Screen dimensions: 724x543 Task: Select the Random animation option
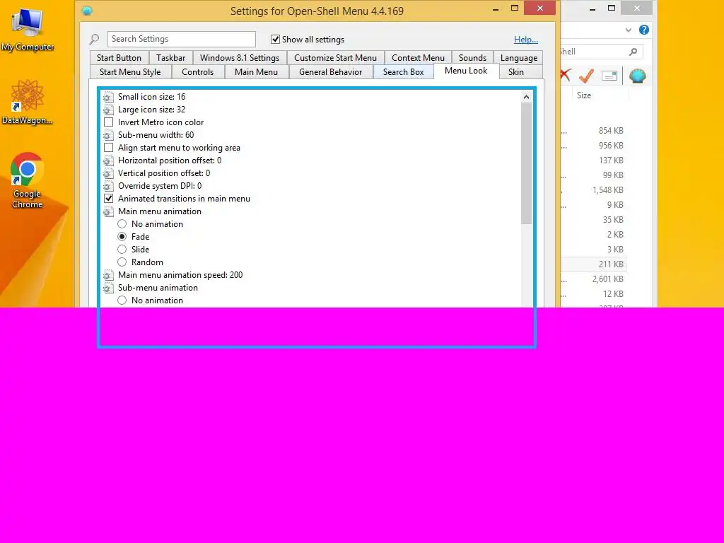(x=122, y=262)
